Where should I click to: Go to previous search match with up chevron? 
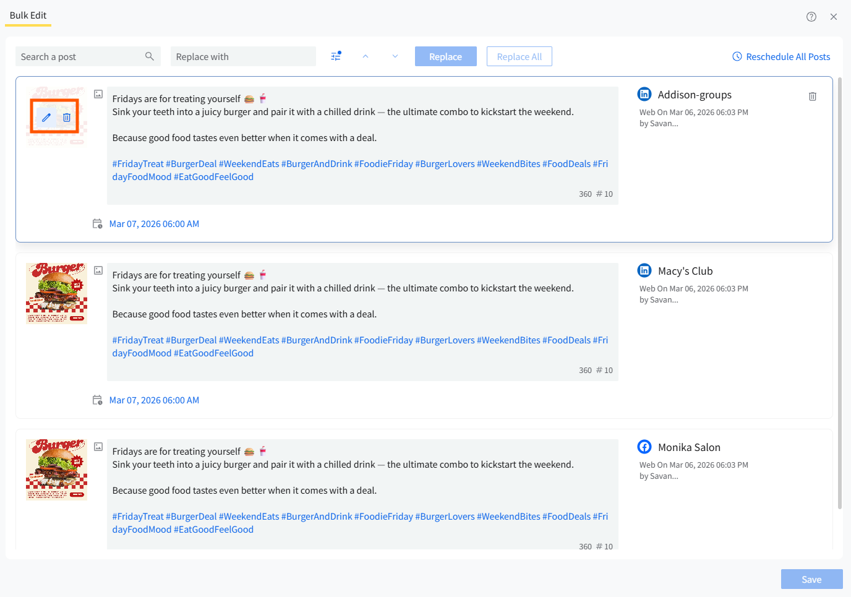click(366, 56)
